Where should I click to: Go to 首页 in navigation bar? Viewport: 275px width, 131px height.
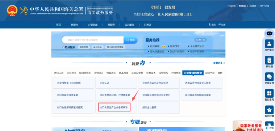click(x=59, y=25)
